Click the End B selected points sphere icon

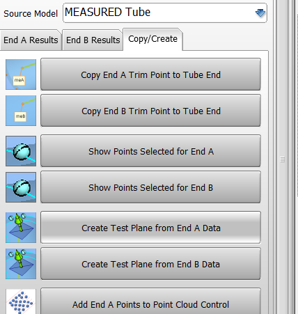click(x=21, y=187)
